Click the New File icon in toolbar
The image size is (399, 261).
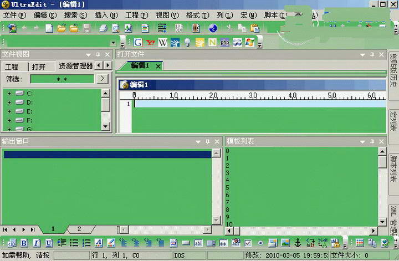pos(49,28)
